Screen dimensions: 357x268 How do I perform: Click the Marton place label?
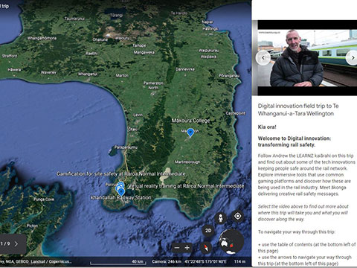(x=122, y=75)
